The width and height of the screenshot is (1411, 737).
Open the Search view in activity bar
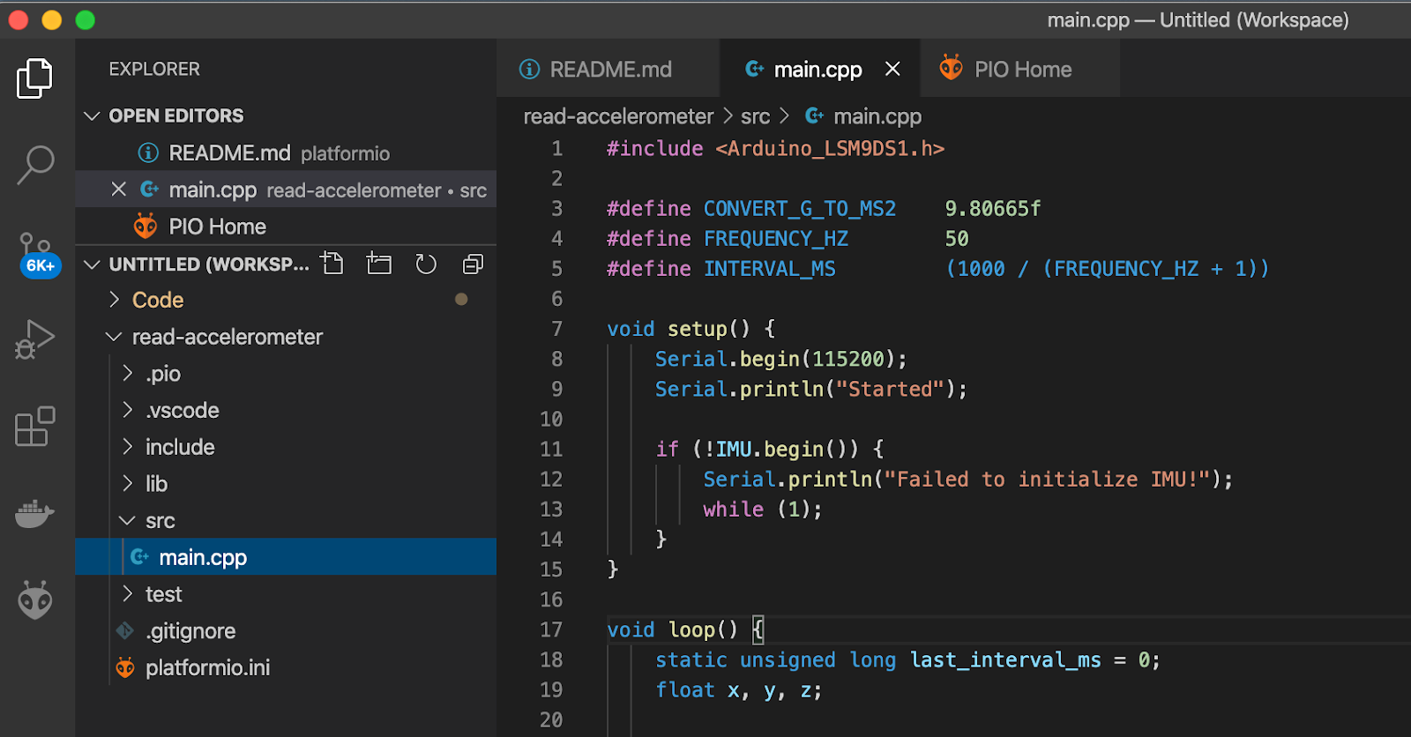(35, 165)
